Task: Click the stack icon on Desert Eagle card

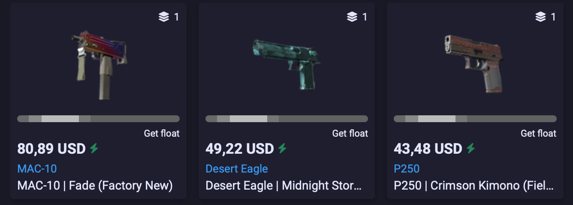Action: click(352, 17)
